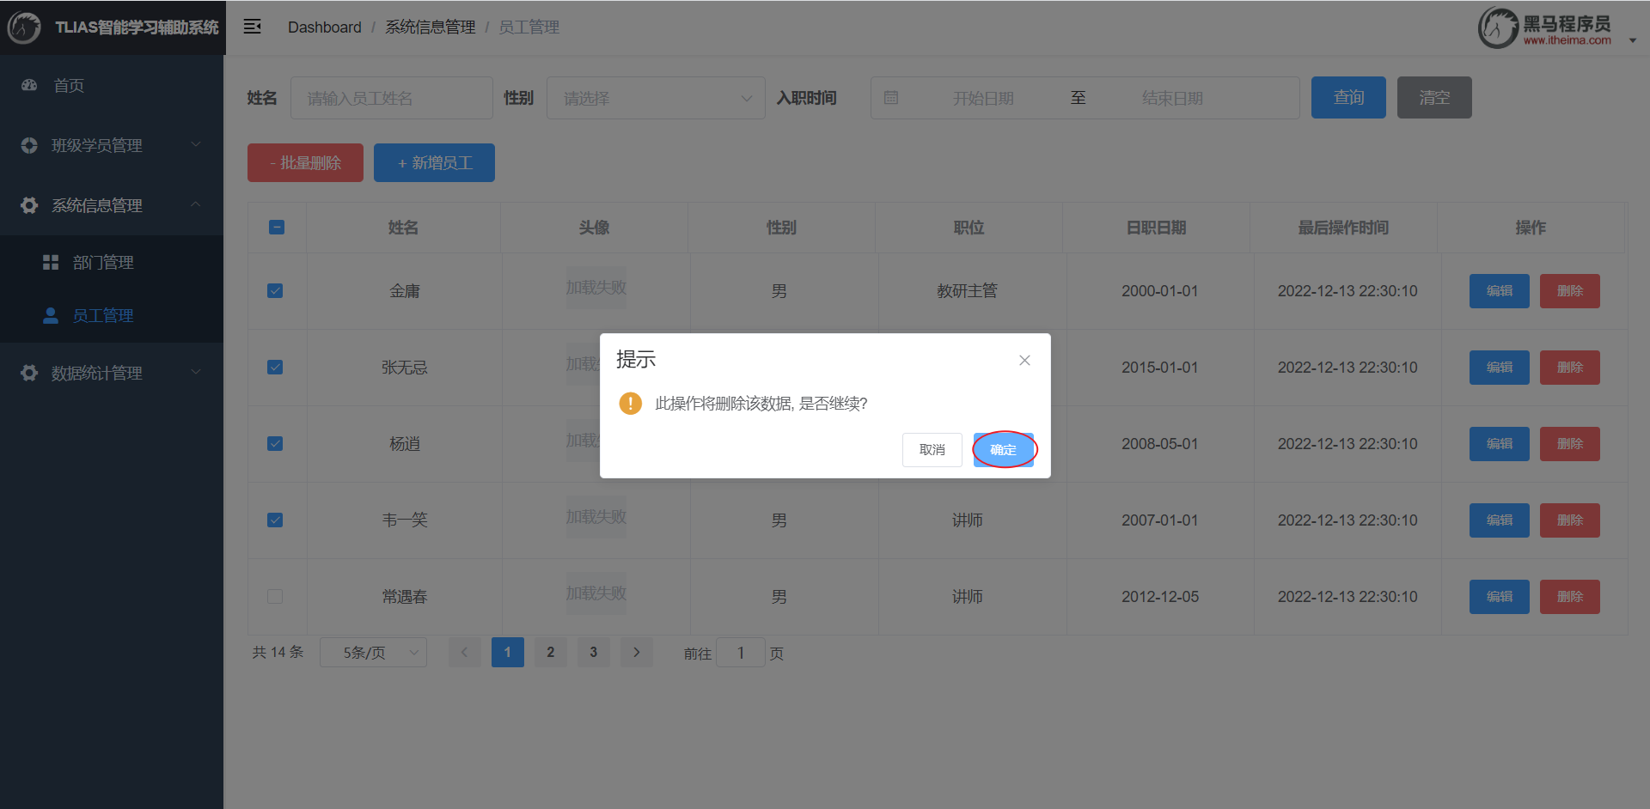The image size is (1650, 809).
Task: Tick the checkbox for 常遇春 row
Action: (x=275, y=597)
